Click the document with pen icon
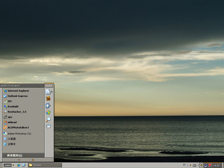Viewport: 224px width, 168px height. [x=48, y=106]
